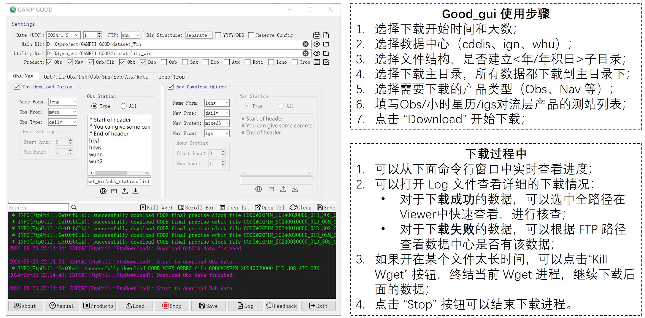Click the search magnifier icon
The image size is (645, 318).
(x=74, y=207)
